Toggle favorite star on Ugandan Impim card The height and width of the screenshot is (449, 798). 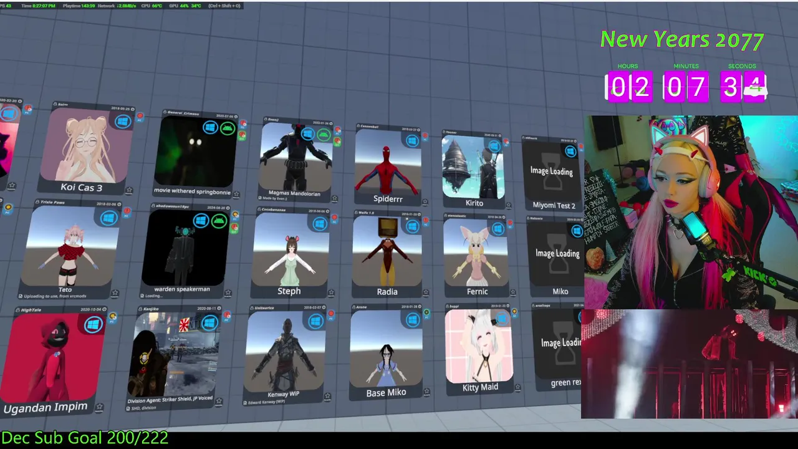(x=99, y=407)
